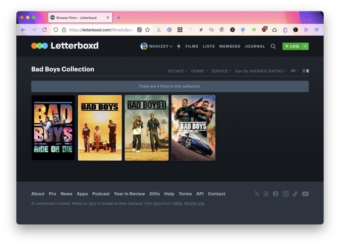
Task: Open the Pro footer link
Action: point(52,194)
